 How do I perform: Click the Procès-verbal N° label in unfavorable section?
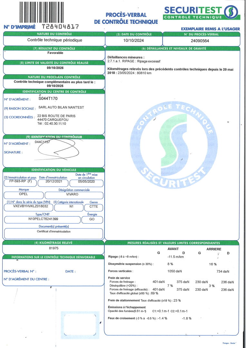coord(20,271)
